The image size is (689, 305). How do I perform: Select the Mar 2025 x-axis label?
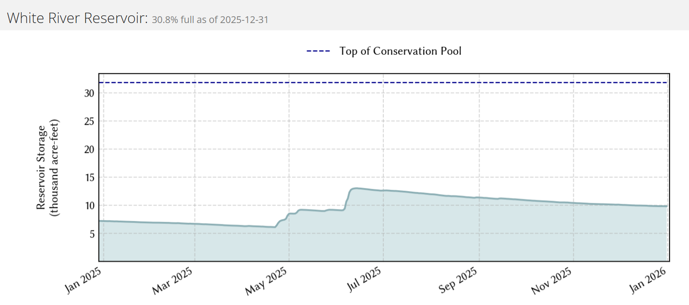pyautogui.click(x=172, y=281)
